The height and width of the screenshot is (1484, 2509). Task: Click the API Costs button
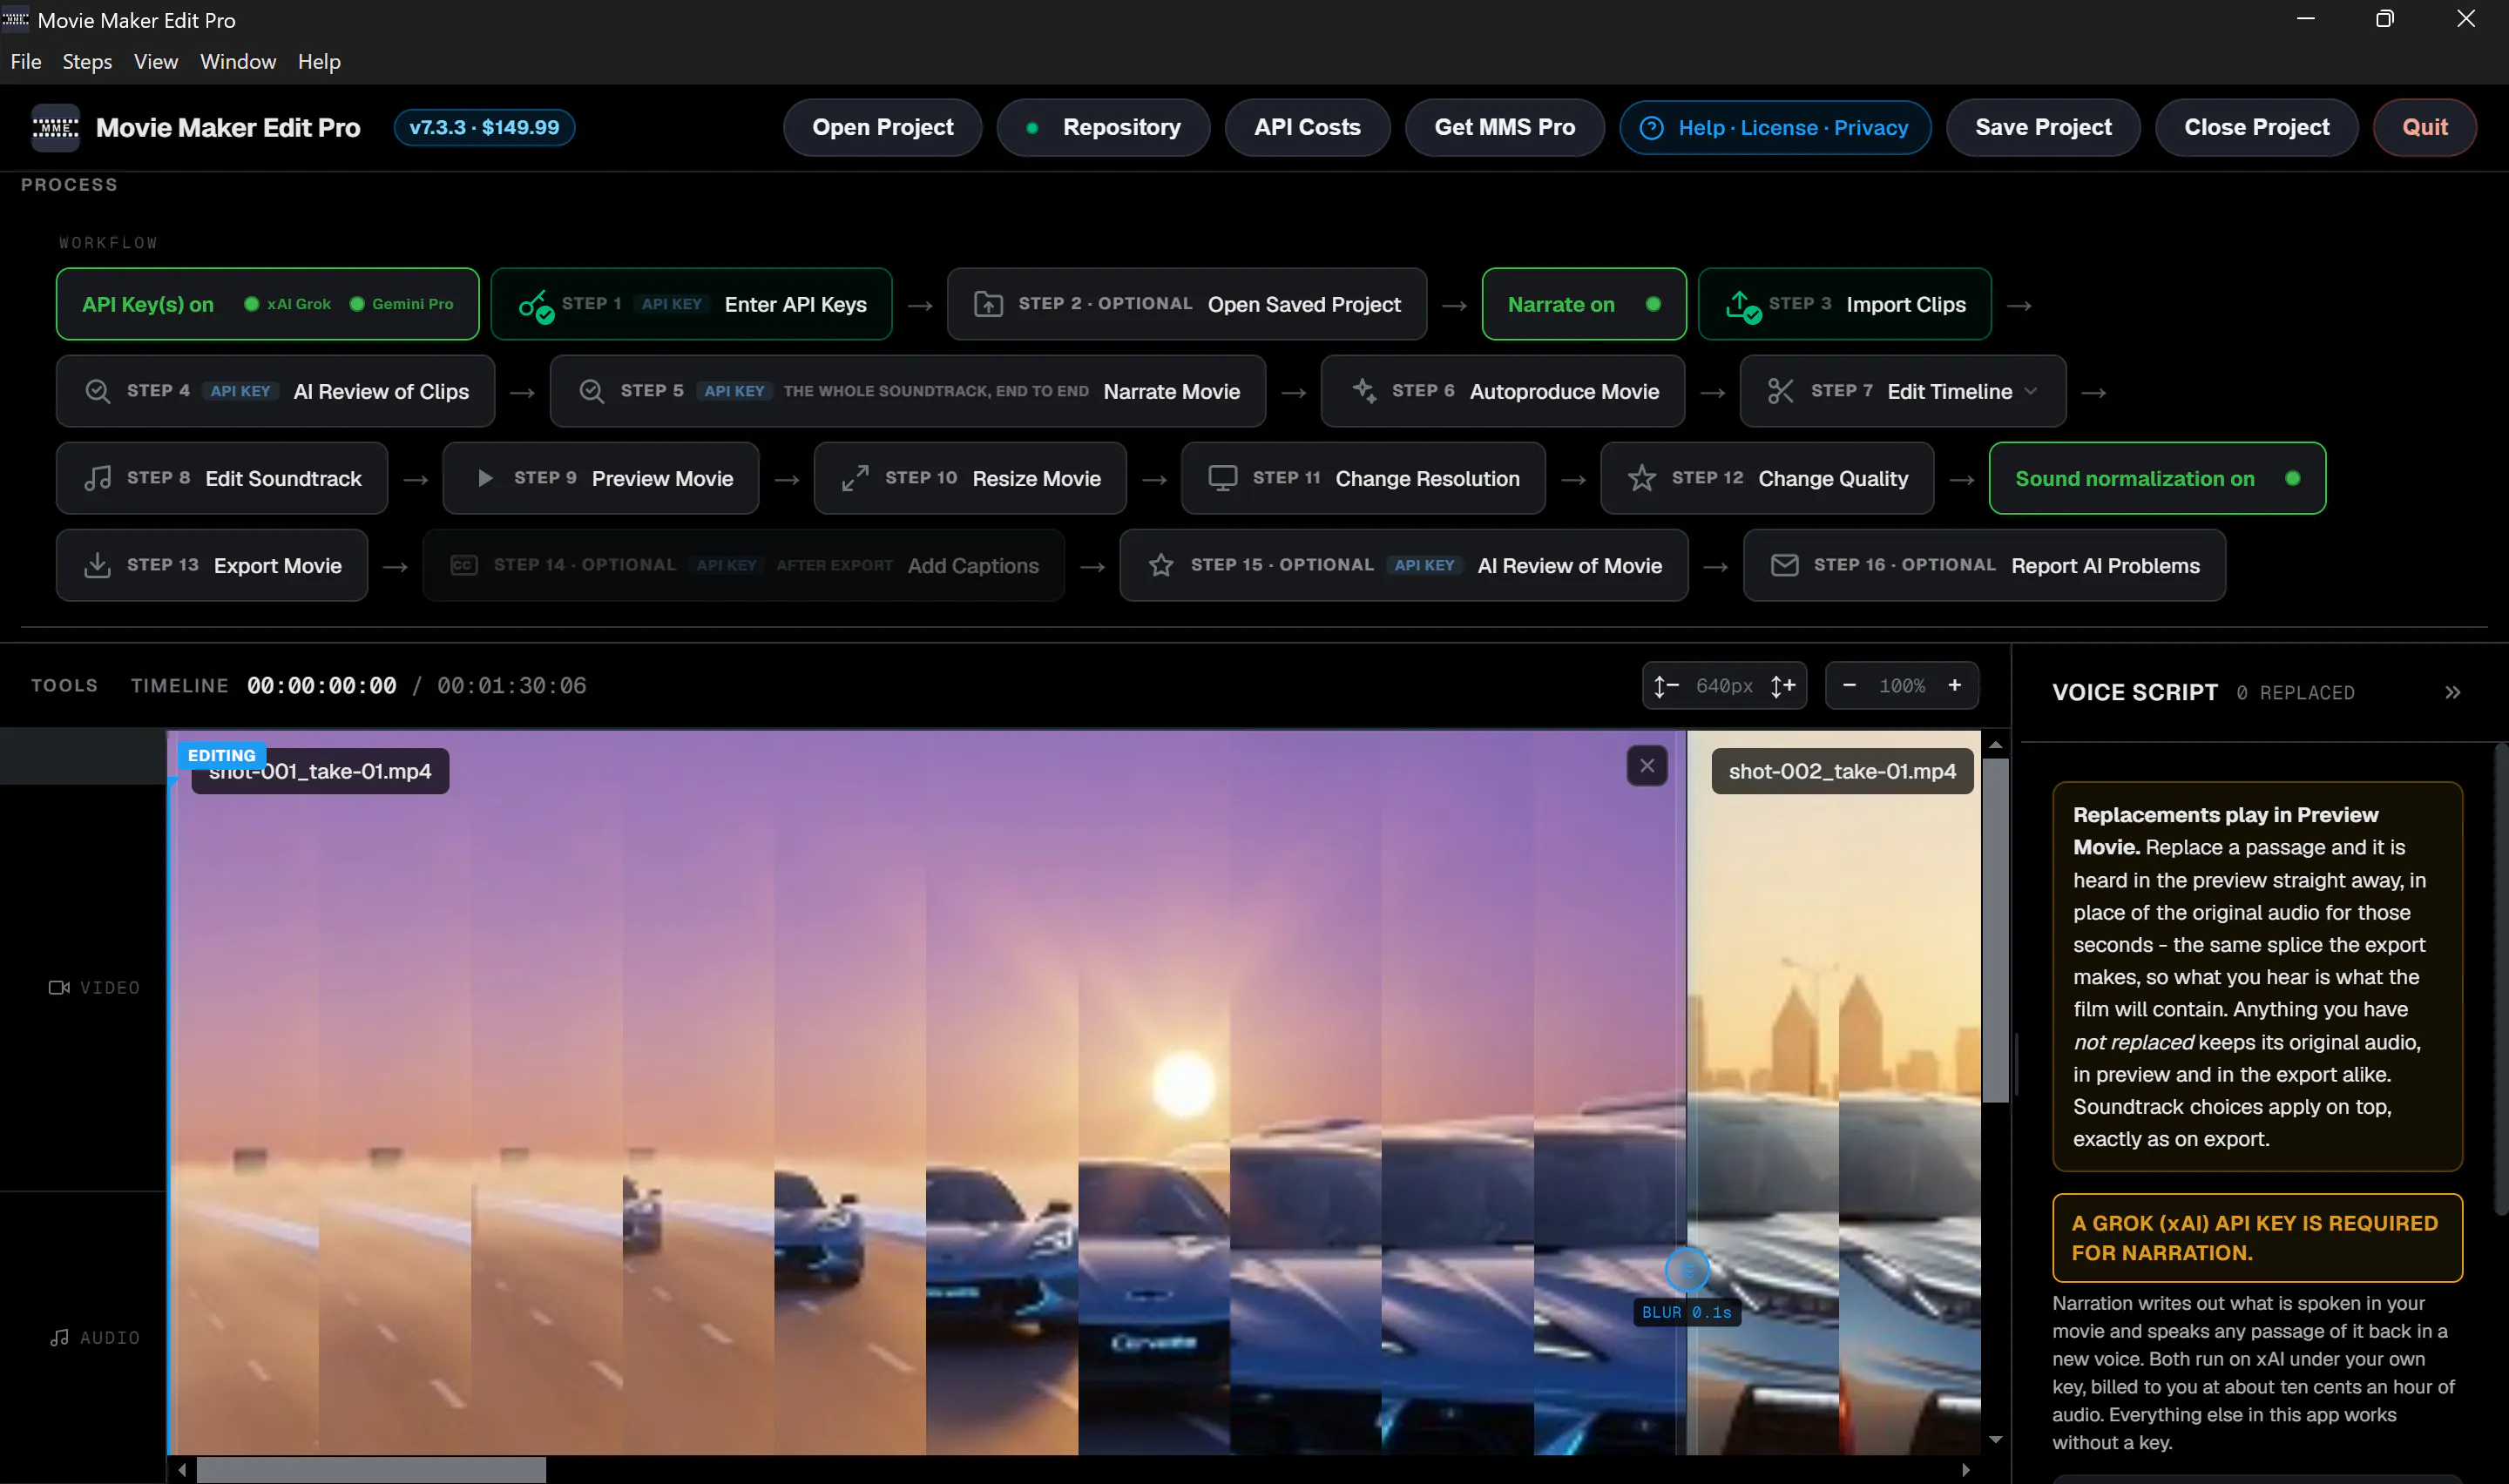(x=1307, y=127)
